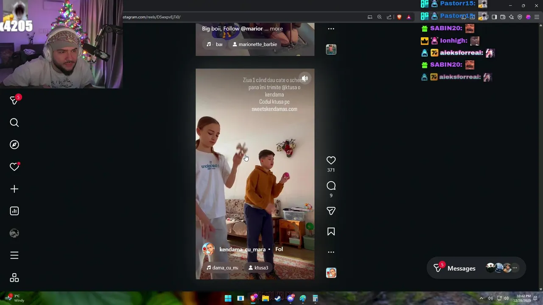Click the page scrollbar down arrow
Image resolution: width=543 pixels, height=305 pixels.
[540, 289]
